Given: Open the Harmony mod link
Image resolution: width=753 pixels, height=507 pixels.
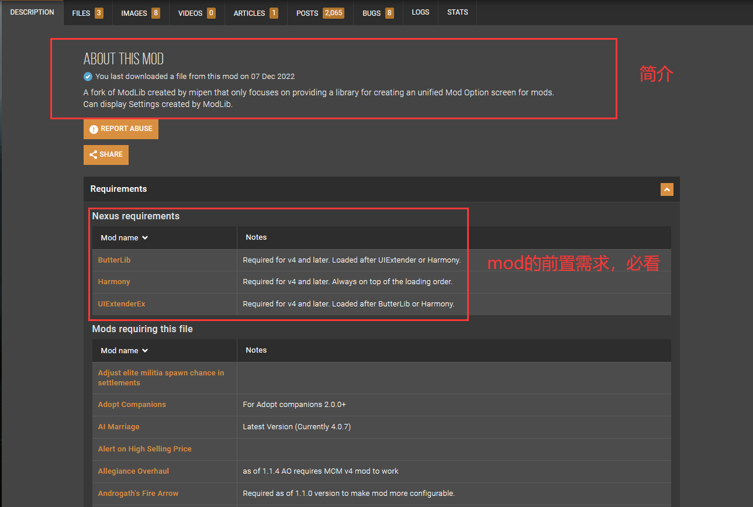Looking at the screenshot, I should 114,282.
